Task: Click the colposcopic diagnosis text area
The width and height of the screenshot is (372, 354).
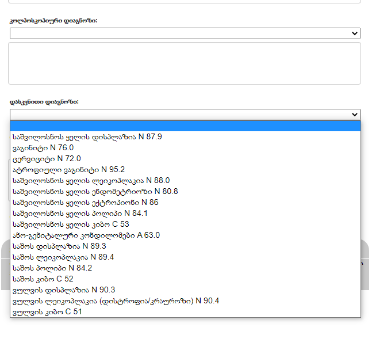Action: click(x=185, y=63)
